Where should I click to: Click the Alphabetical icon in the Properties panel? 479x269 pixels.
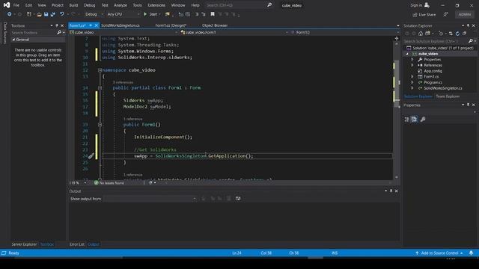[x=414, y=120]
